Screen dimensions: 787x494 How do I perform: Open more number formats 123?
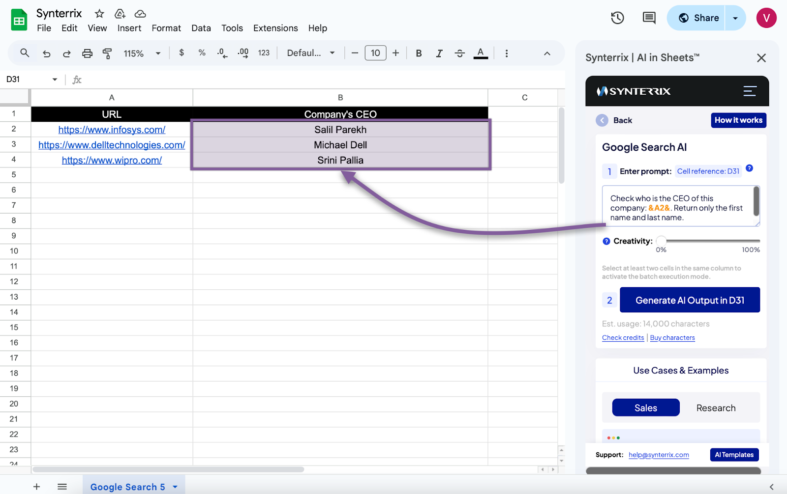coord(264,53)
